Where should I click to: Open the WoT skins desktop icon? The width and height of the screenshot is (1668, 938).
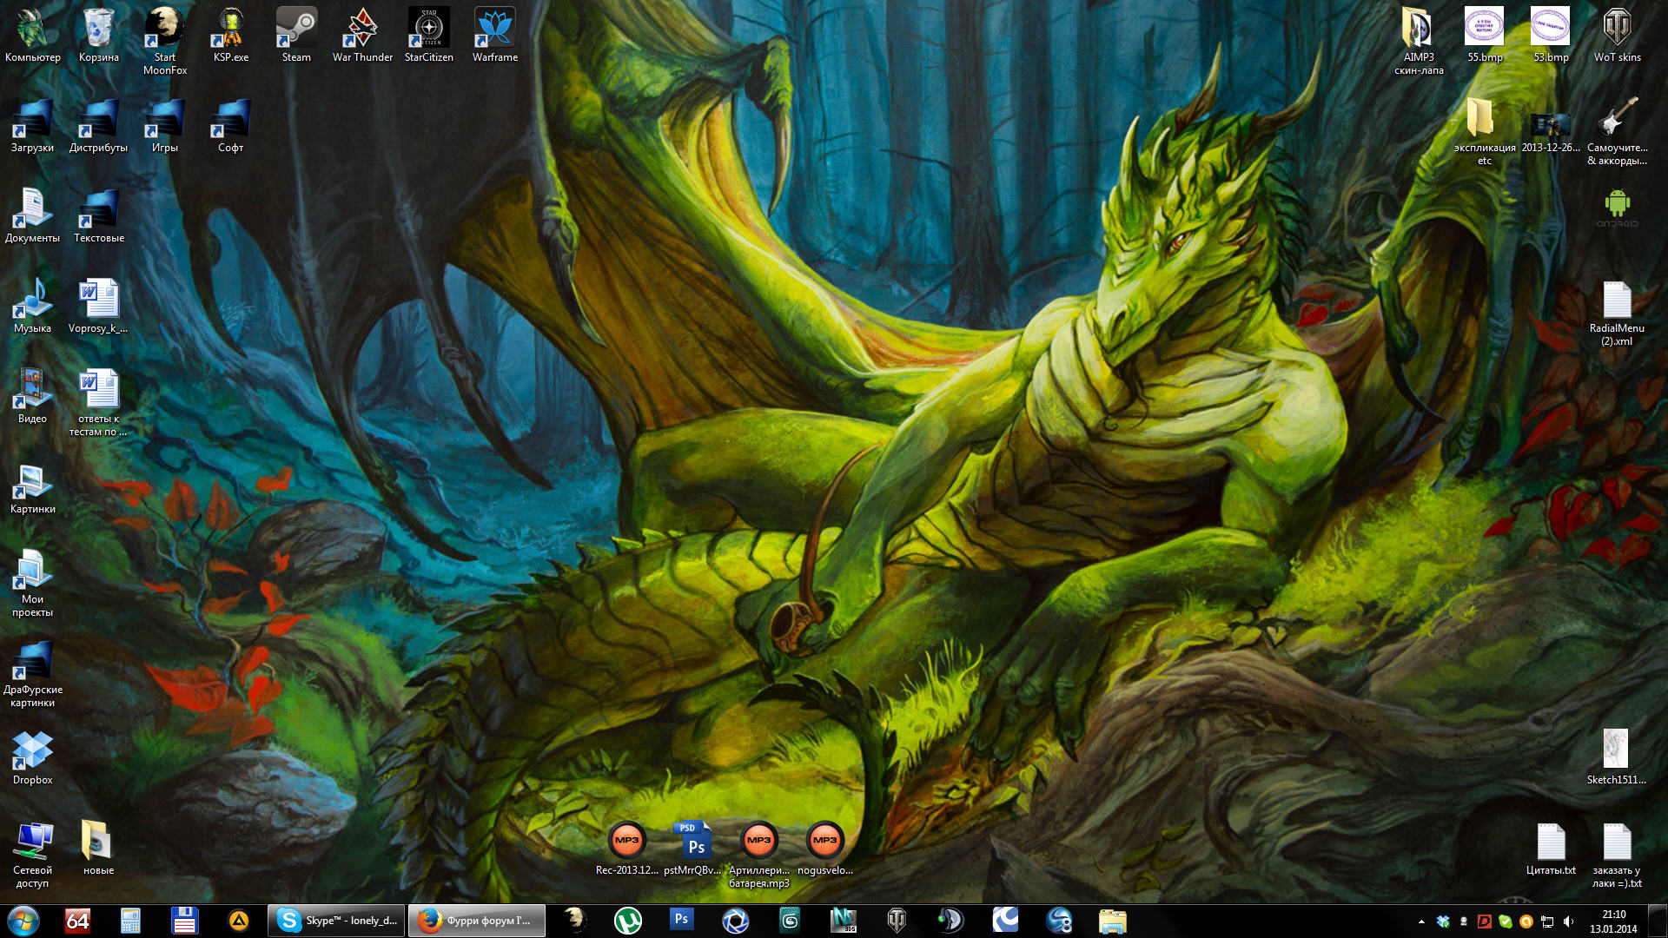[x=1617, y=36]
